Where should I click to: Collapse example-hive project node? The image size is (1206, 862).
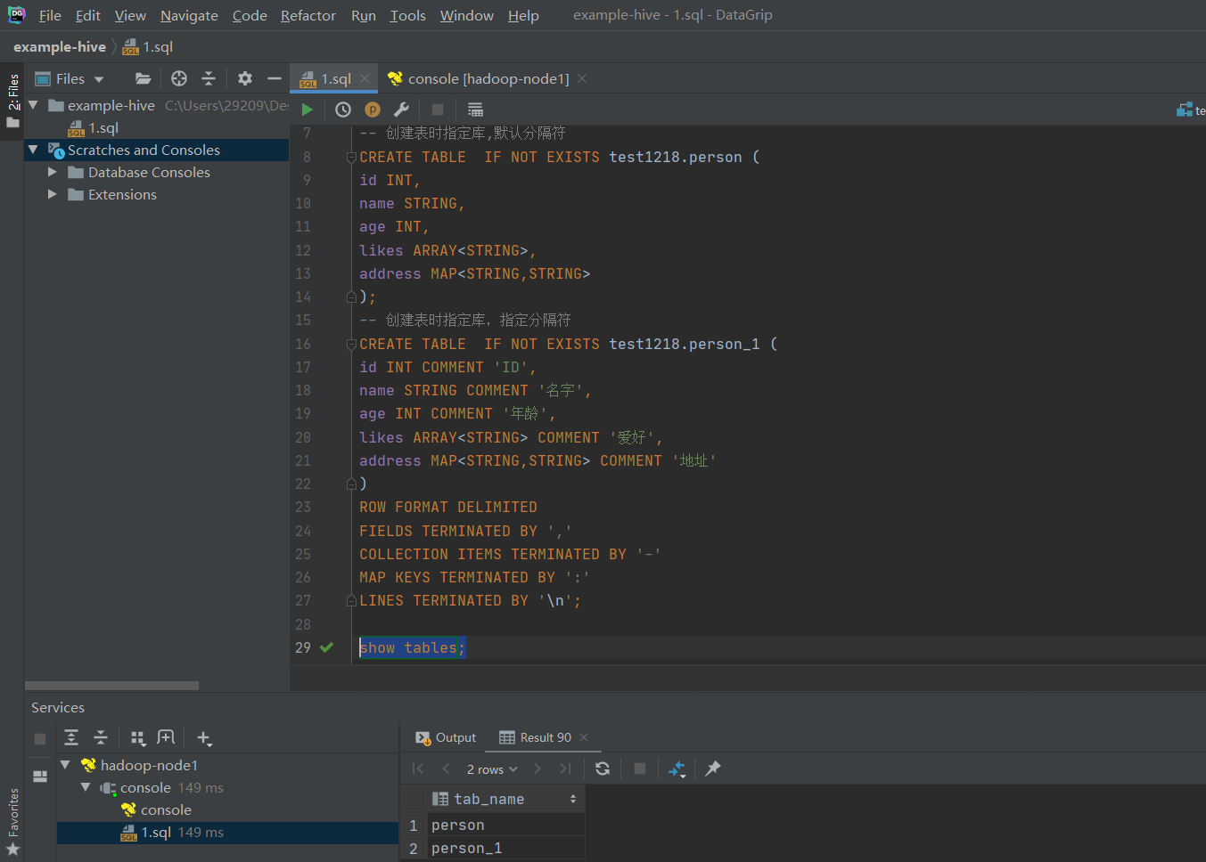[x=33, y=105]
